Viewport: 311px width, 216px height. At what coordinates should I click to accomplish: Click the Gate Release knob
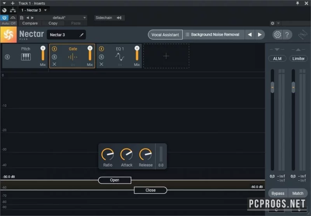coord(145,154)
